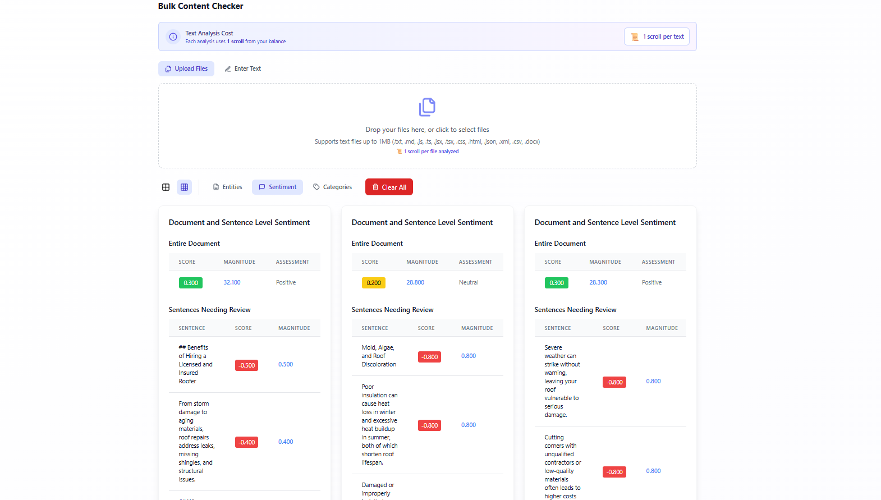881x500 pixels.
Task: Click the green 0.300 score with magnitude 32.100
Action: [x=191, y=283]
